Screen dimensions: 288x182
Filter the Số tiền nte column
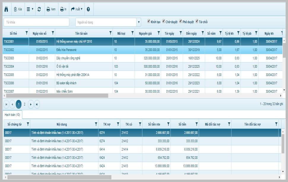tap(168, 124)
